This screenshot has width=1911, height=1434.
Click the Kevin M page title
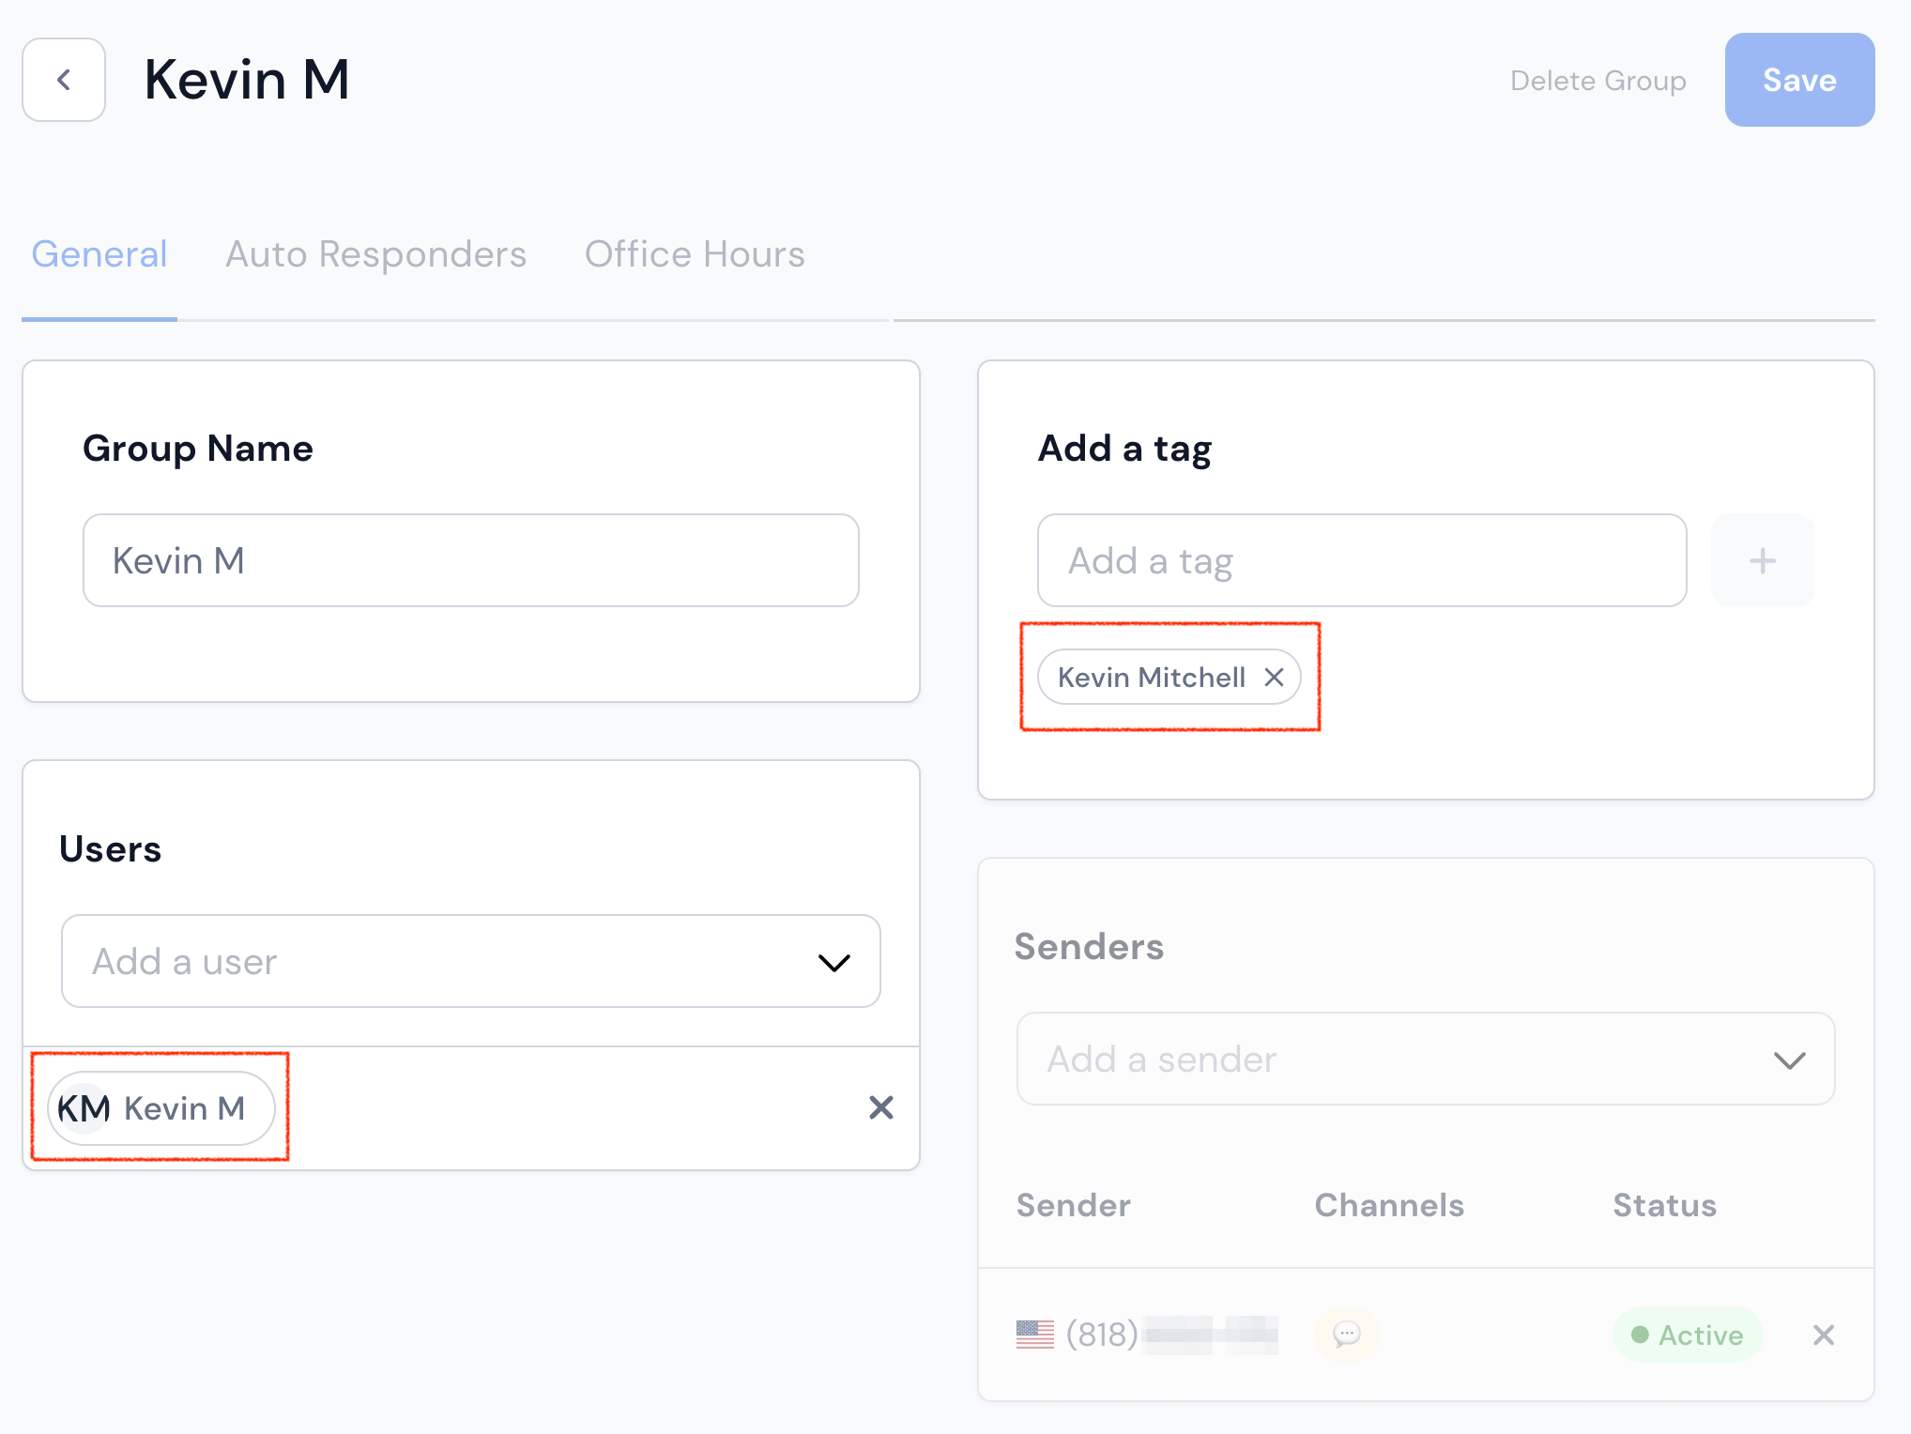tap(247, 80)
